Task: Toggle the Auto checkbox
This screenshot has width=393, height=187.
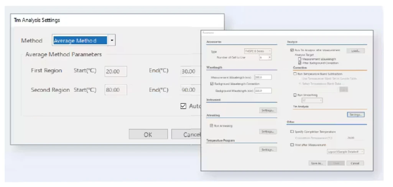Action: pyautogui.click(x=183, y=106)
